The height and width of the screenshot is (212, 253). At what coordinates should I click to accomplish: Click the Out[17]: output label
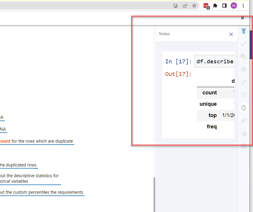(178, 74)
